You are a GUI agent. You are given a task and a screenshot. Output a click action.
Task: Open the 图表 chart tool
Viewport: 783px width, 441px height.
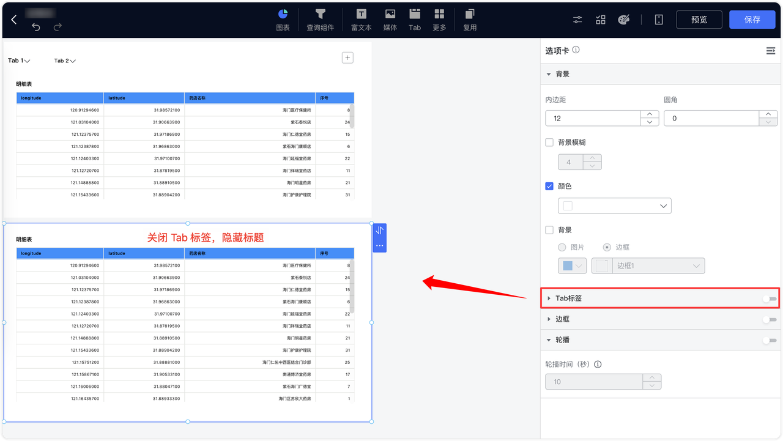tap(283, 20)
